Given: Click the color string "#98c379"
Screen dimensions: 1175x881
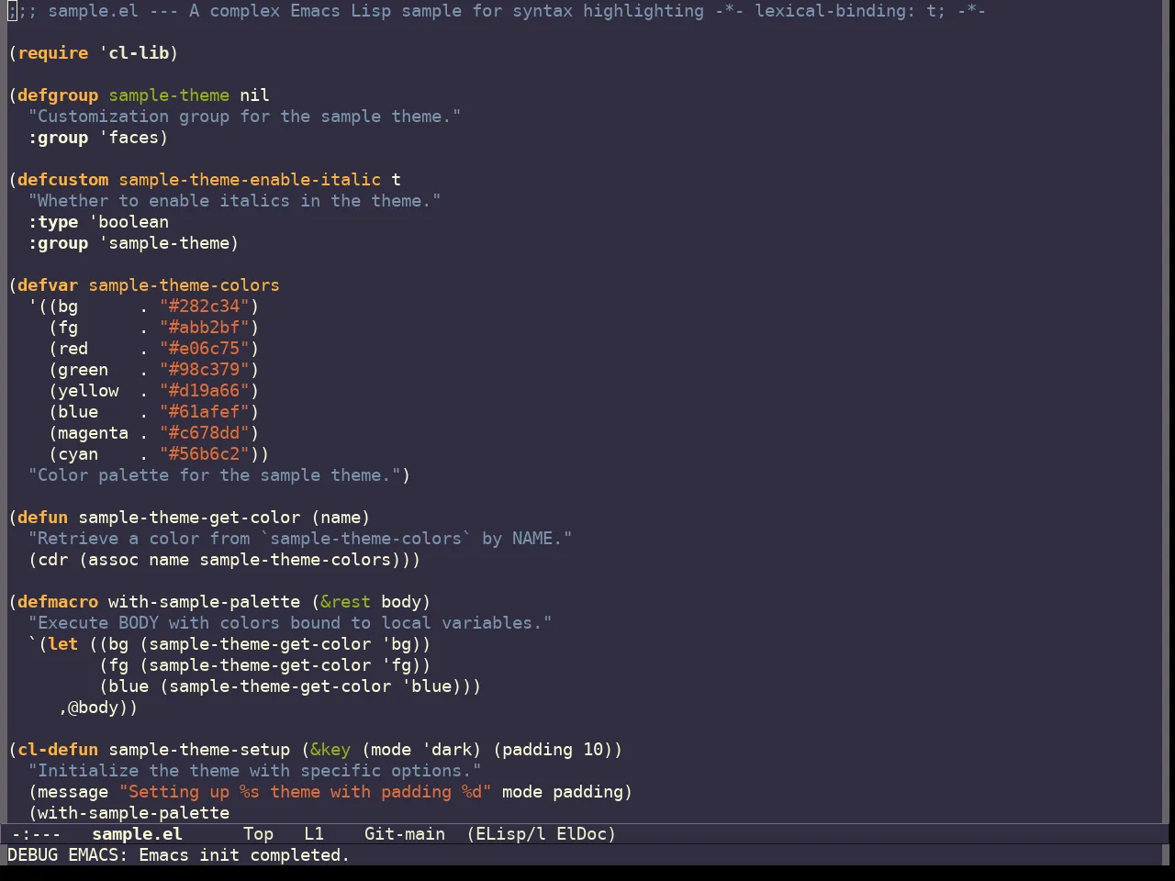Looking at the screenshot, I should coord(204,370).
